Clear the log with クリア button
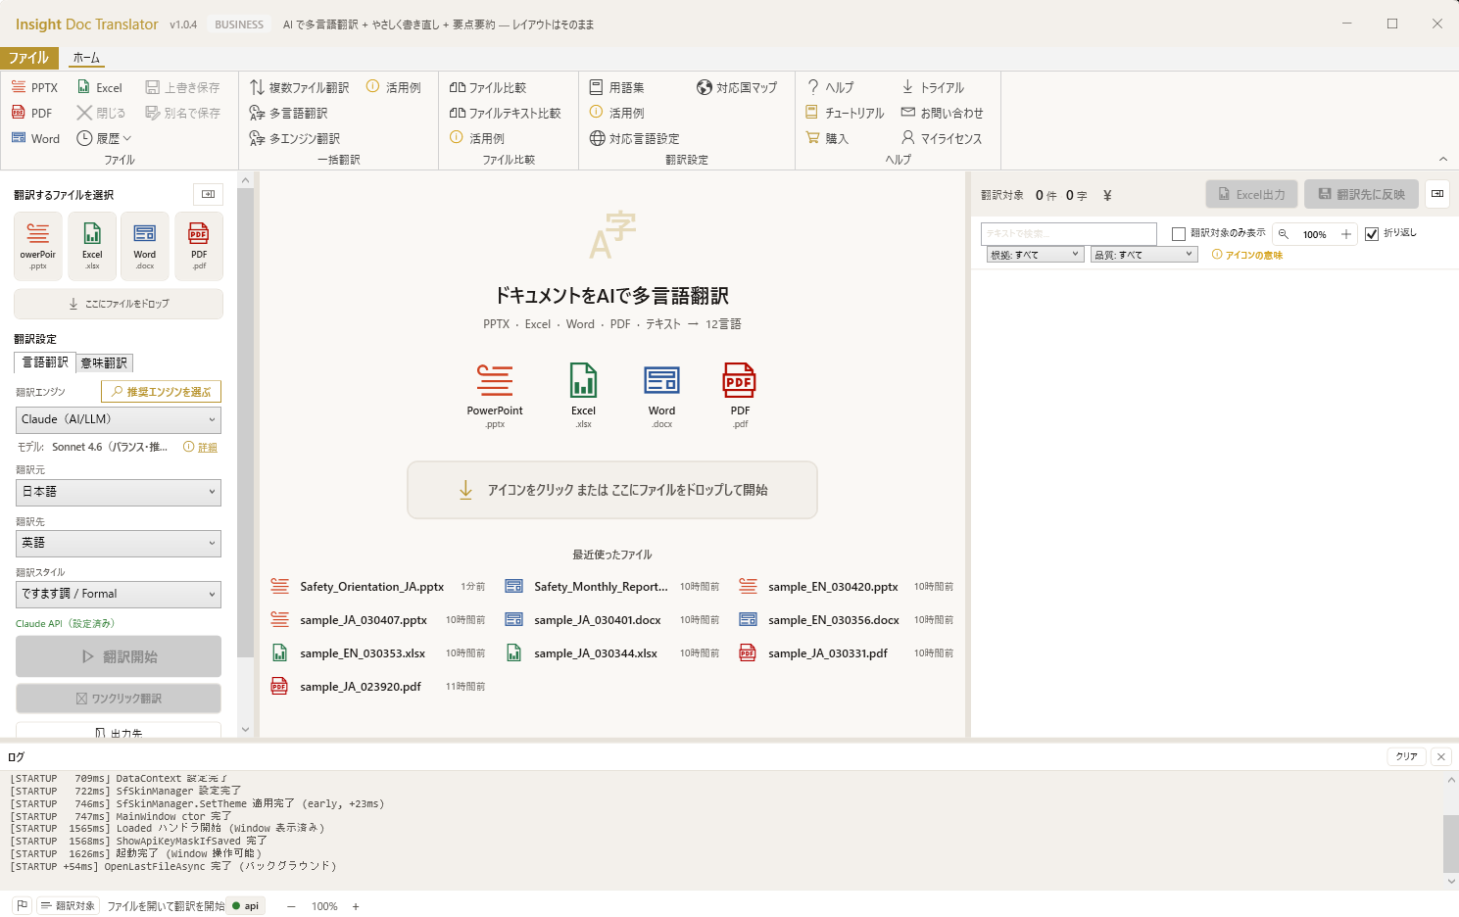 tap(1406, 756)
